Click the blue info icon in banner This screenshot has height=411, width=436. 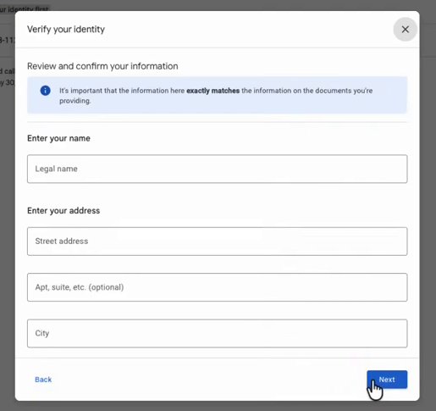[46, 91]
